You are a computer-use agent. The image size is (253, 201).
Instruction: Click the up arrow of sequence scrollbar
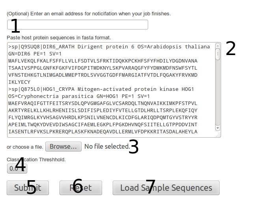click(x=218, y=46)
